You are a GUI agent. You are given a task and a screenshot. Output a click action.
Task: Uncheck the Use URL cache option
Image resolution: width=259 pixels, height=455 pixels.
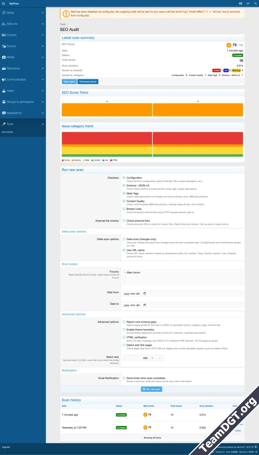[124, 250]
